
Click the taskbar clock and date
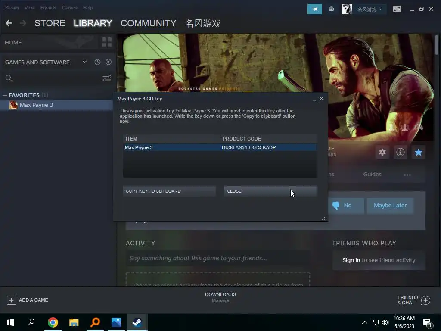click(404, 322)
